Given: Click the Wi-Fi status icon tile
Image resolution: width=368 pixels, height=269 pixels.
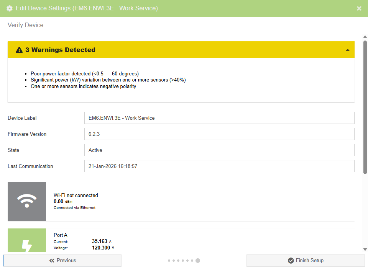Looking at the screenshot, I should coord(27,201).
